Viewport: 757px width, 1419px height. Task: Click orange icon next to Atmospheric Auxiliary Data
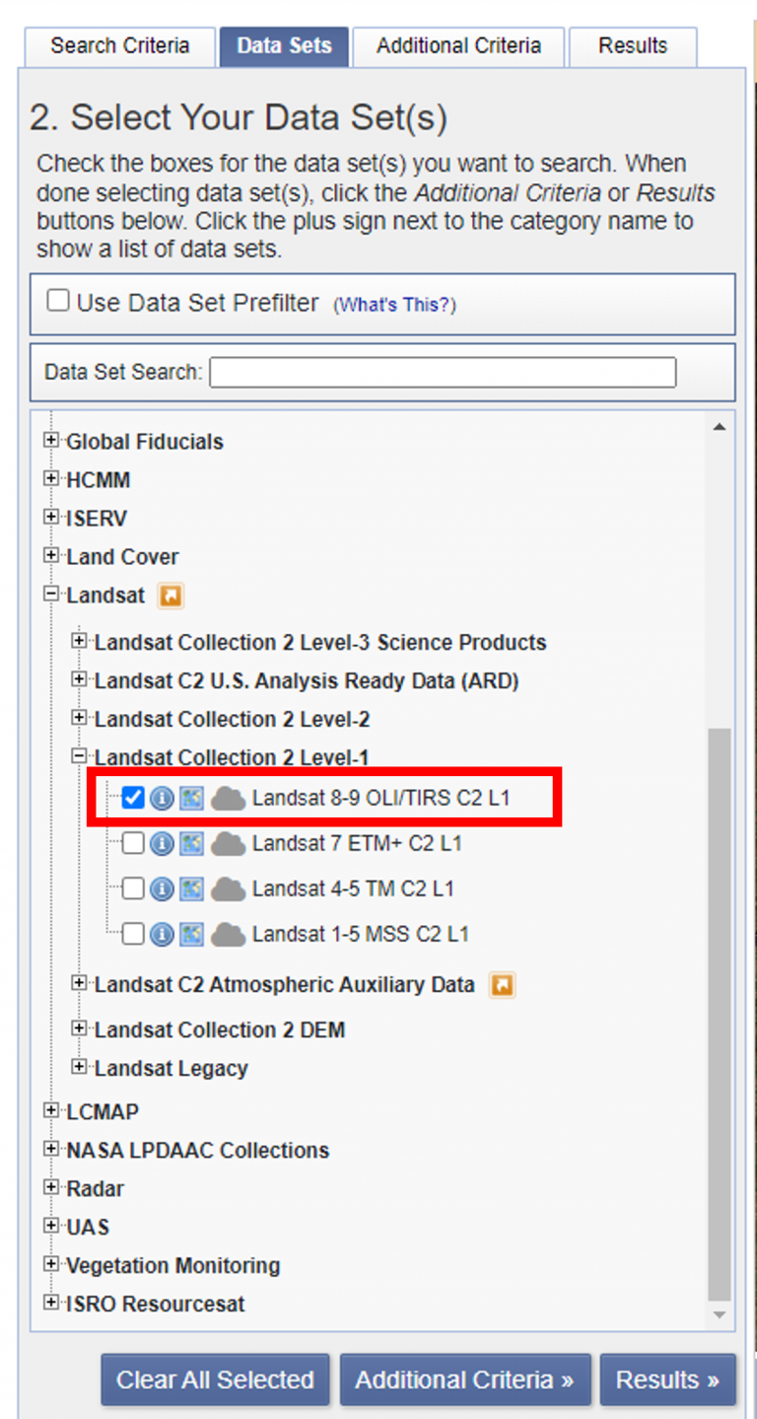coord(502,984)
